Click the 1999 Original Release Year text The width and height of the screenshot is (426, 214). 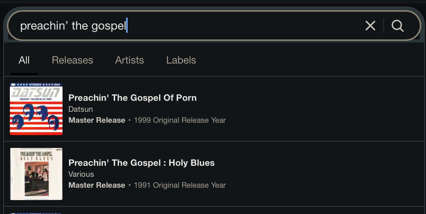coord(180,120)
